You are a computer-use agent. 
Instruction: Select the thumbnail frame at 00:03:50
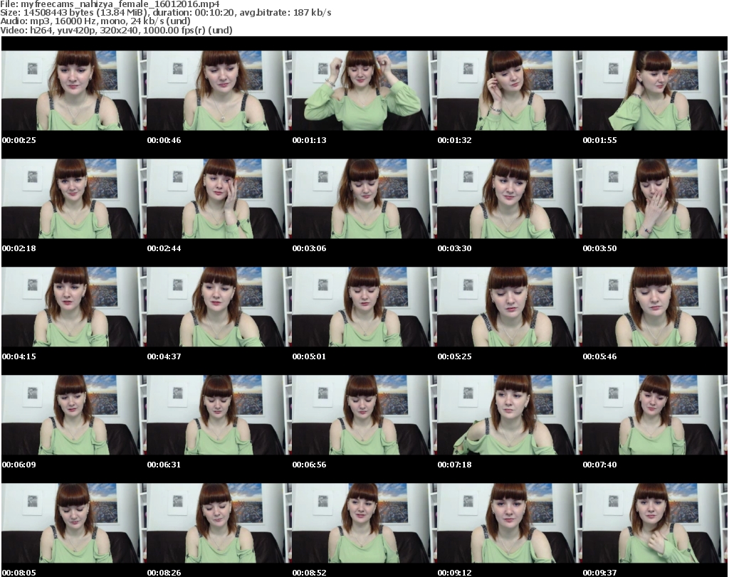click(655, 198)
